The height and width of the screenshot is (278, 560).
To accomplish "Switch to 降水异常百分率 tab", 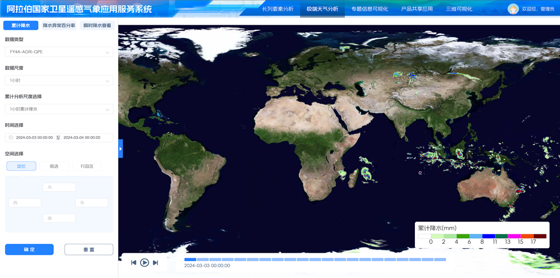I will click(59, 26).
